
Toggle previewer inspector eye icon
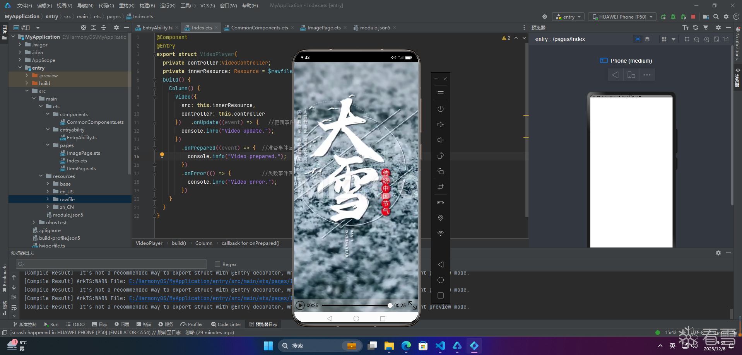click(638, 39)
